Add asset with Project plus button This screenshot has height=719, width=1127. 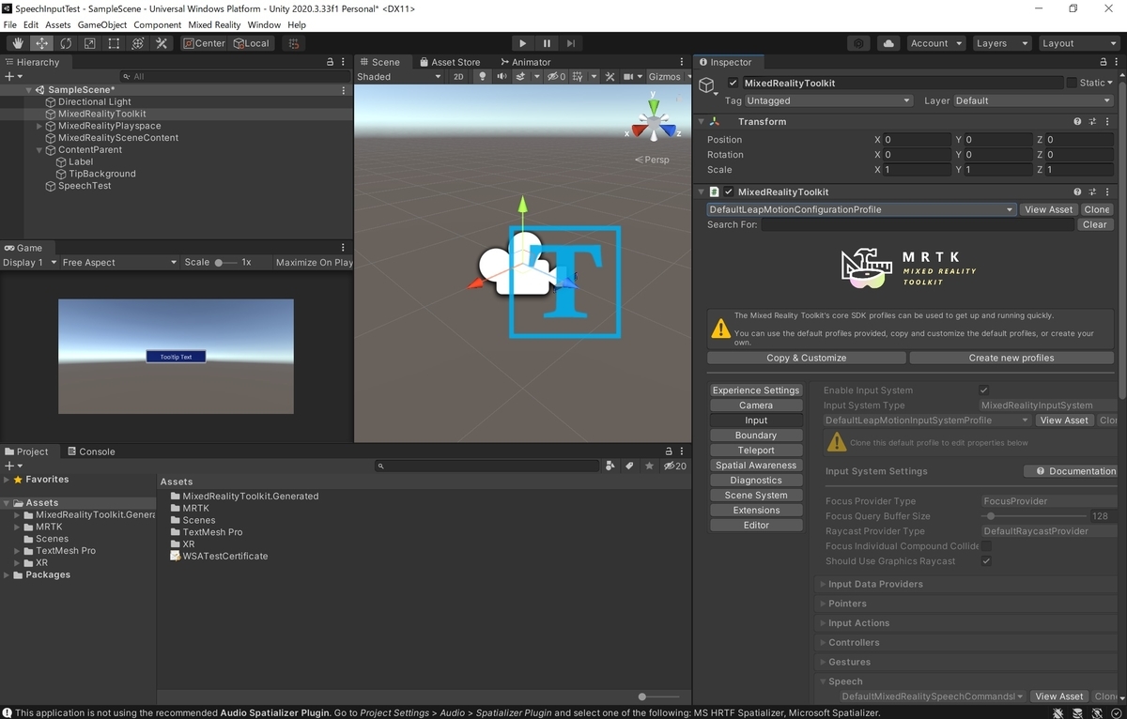point(9,466)
